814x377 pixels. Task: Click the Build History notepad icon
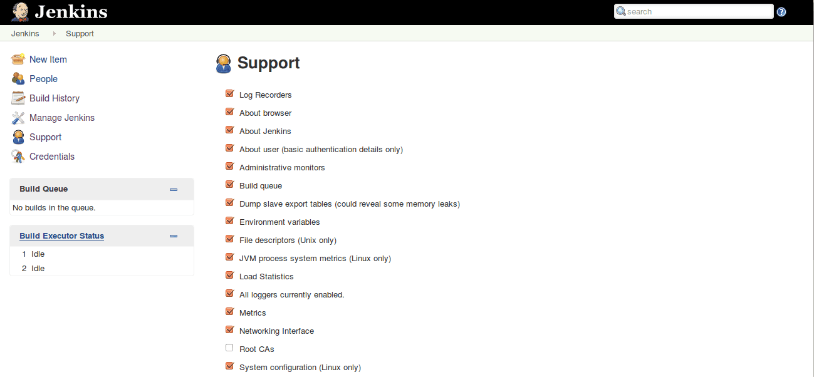click(18, 98)
